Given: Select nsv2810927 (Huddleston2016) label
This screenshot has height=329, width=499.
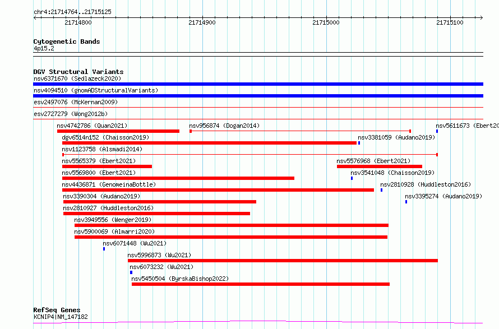Looking at the screenshot, I should click(108, 208).
